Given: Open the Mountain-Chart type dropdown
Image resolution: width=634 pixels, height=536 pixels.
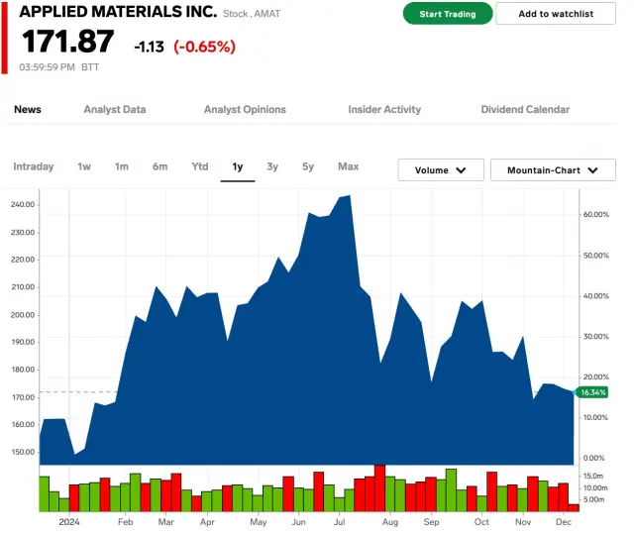Looking at the screenshot, I should tap(553, 170).
